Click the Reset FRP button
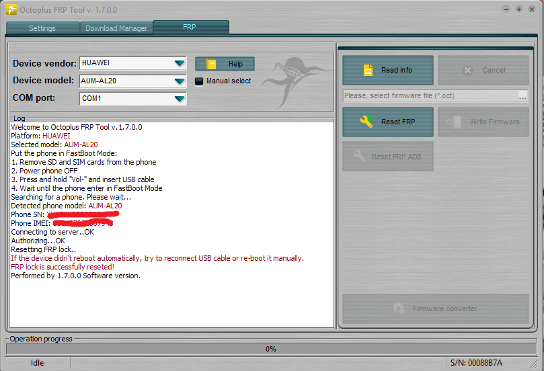Viewport: 544px width, 371px height. [x=388, y=122]
